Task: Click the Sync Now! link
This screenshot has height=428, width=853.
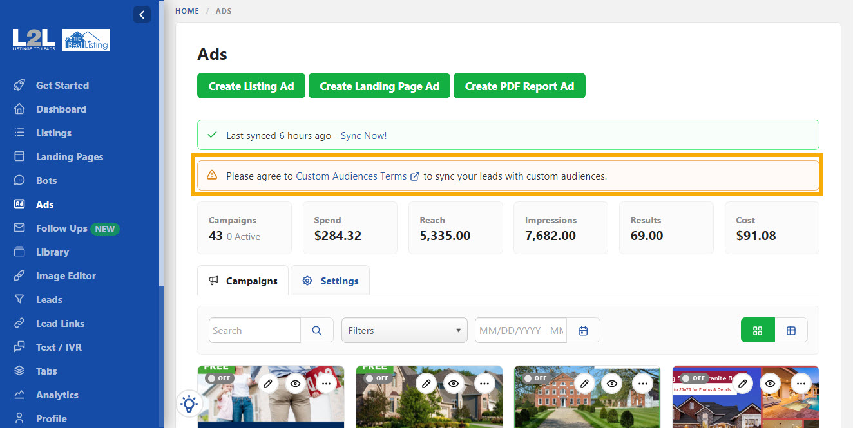Action: [x=365, y=135]
